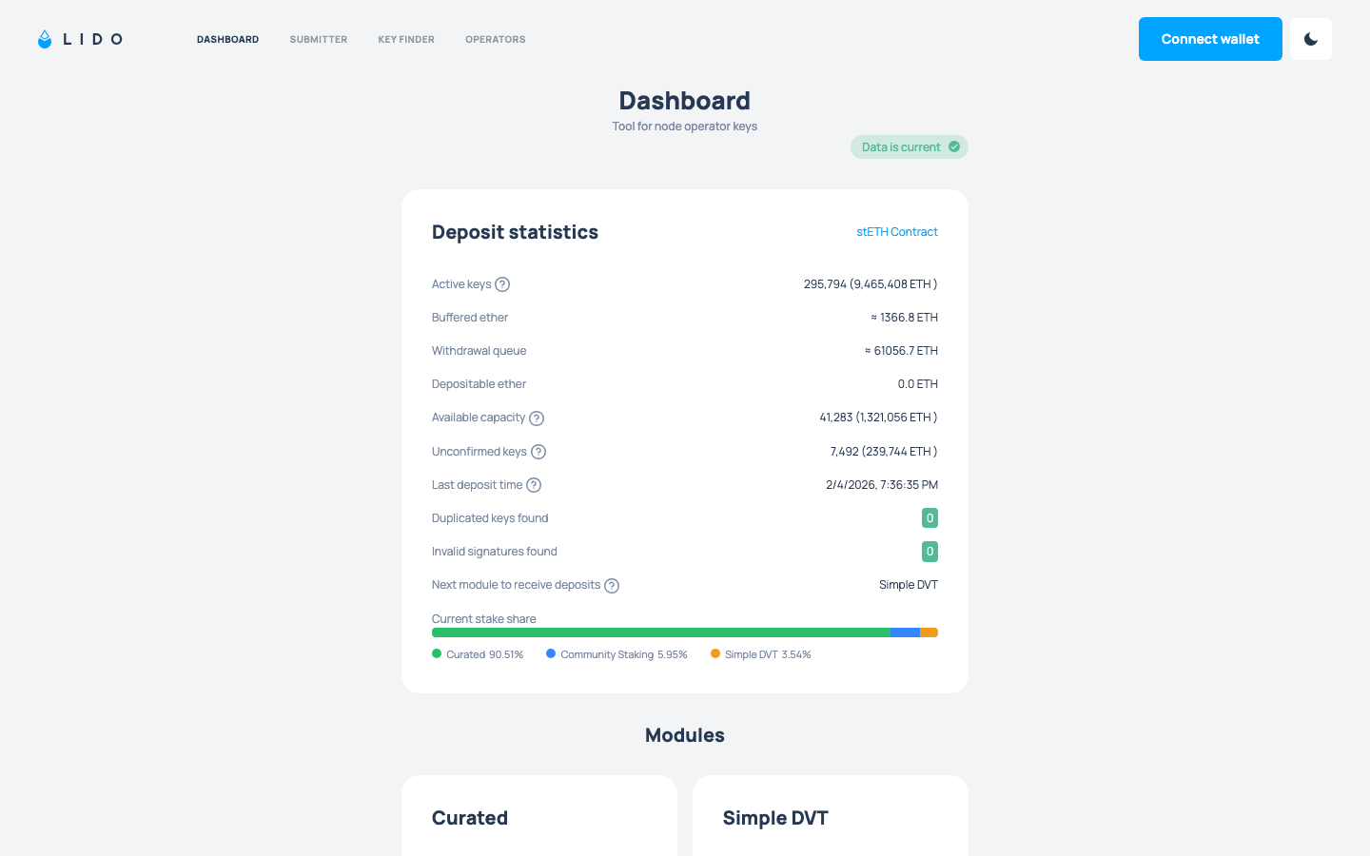Viewport: 1370px width, 856px height.
Task: Click the green Curated stake share bar
Action: (x=660, y=632)
